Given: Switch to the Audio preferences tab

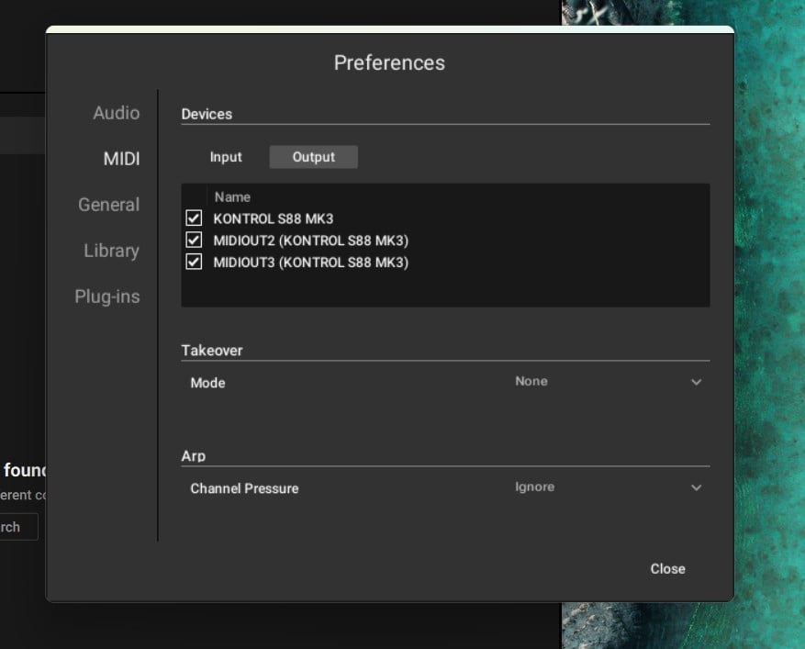Looking at the screenshot, I should (x=116, y=113).
